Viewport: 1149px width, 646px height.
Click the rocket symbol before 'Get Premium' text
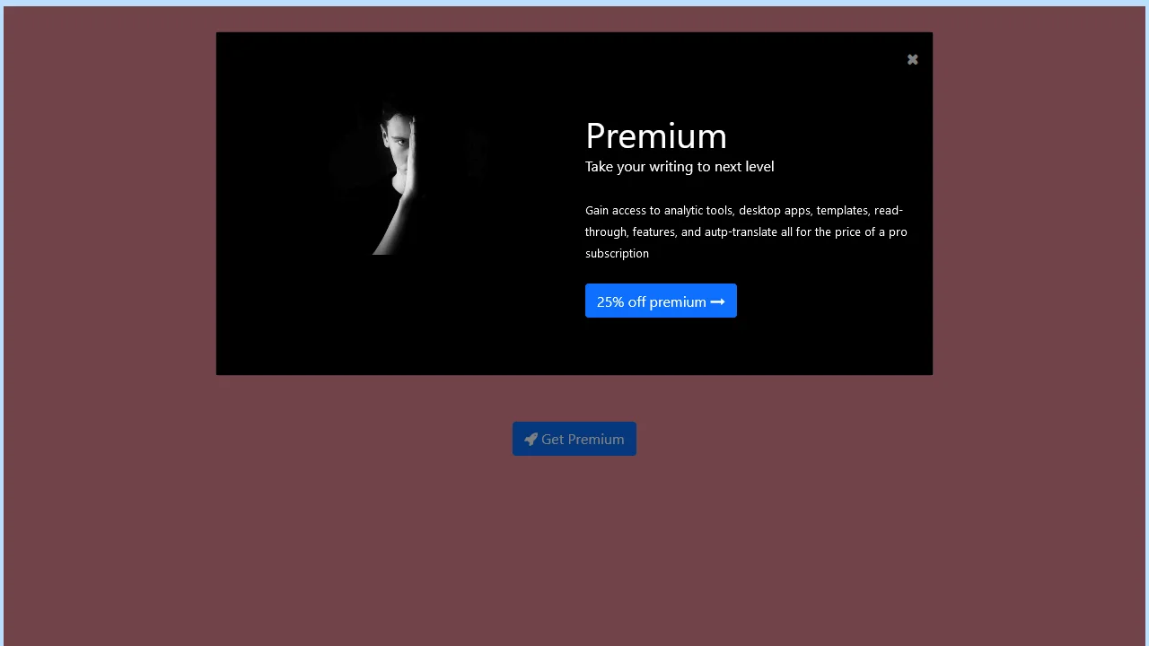click(531, 439)
